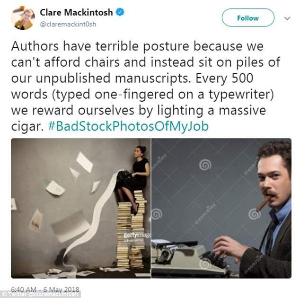The height and width of the screenshot is (298, 300).
Task: View the photo of woman on book pile
Action: (81, 208)
